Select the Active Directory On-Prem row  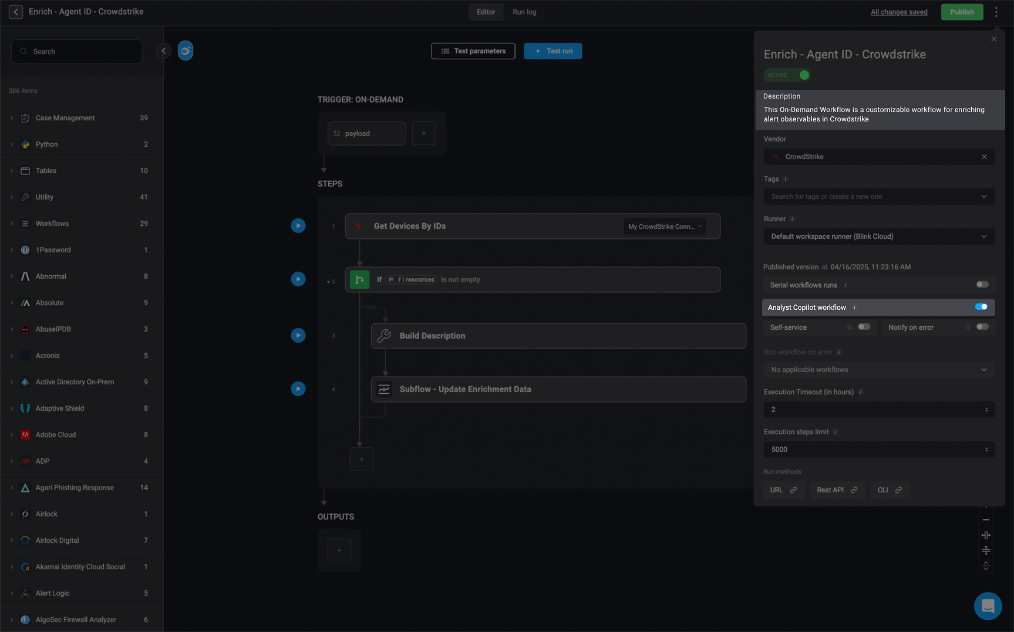click(82, 382)
